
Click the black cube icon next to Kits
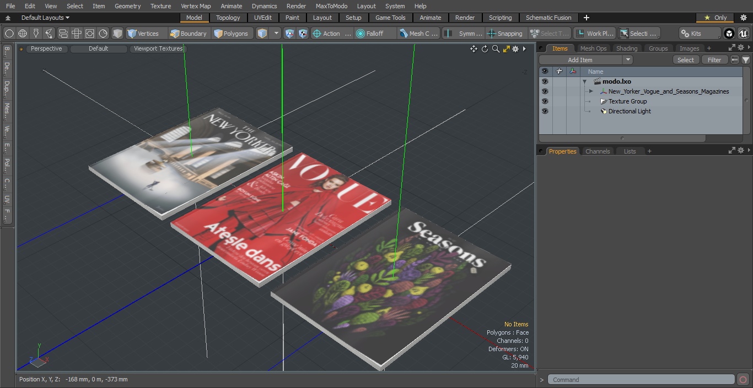pos(729,34)
